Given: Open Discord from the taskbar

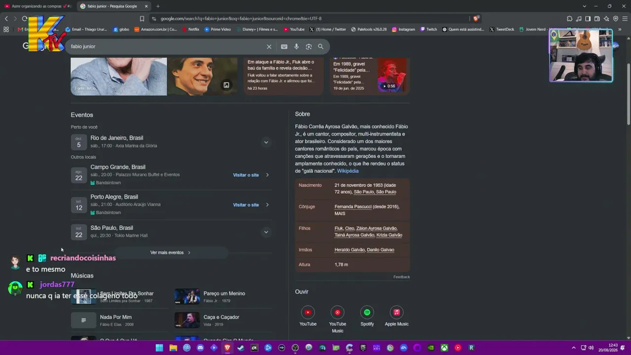Looking at the screenshot, I should point(200,348).
